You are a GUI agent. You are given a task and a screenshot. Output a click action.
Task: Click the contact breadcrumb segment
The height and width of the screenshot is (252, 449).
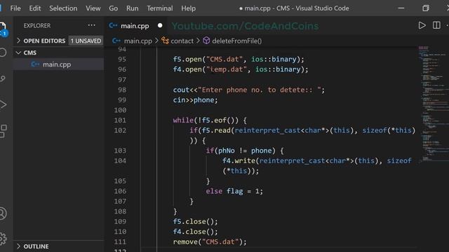pyautogui.click(x=182, y=41)
